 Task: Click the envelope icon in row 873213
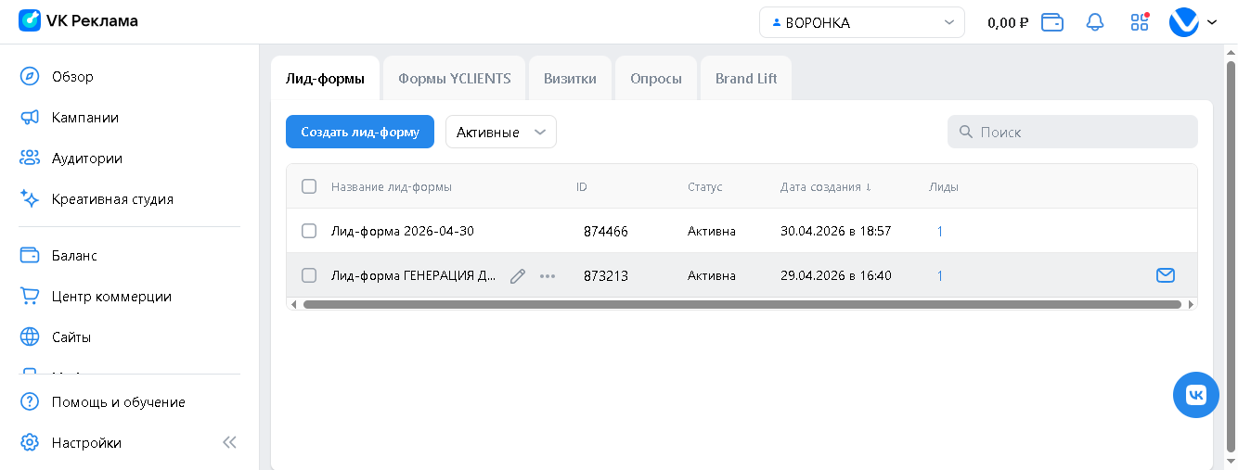(x=1166, y=274)
